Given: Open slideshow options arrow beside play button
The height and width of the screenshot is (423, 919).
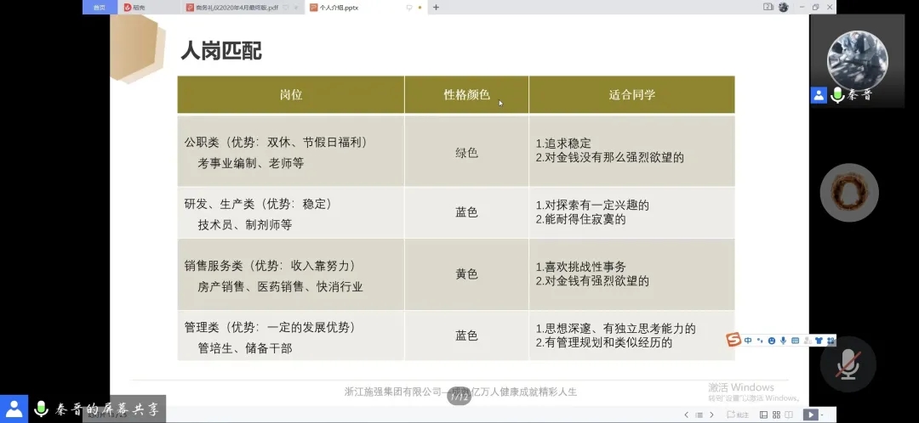Looking at the screenshot, I should pyautogui.click(x=824, y=415).
